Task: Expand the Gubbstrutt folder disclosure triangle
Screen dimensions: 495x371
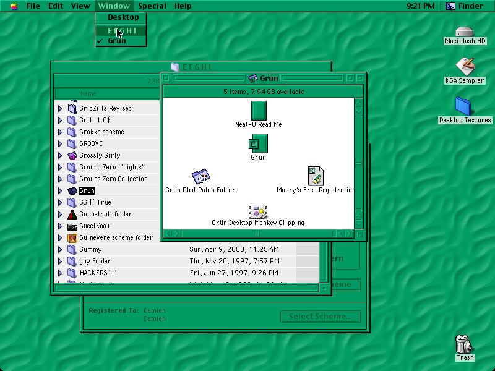Action: click(x=60, y=214)
